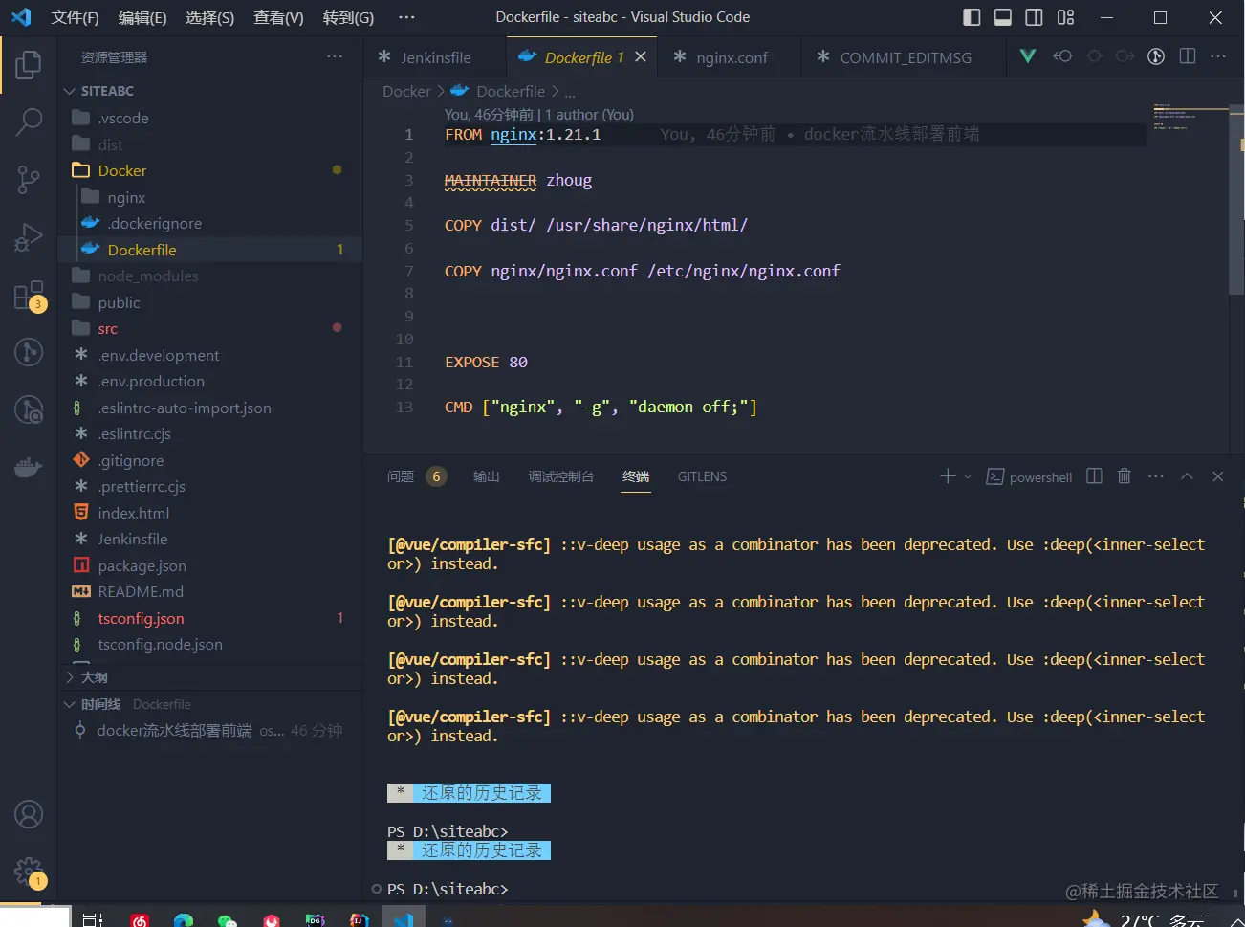The height and width of the screenshot is (927, 1245).
Task: Open the Git graph icon in editor toolbar
Action: point(1156,56)
